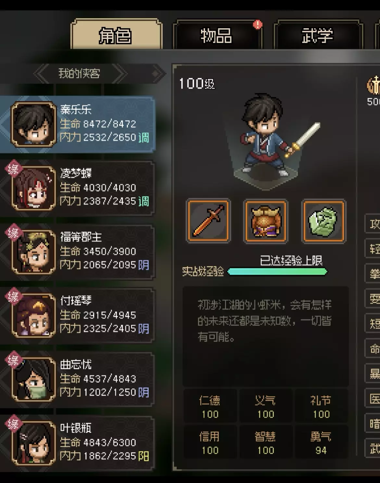
Task: Open the green jade accessory slot
Action: pyautogui.click(x=323, y=221)
